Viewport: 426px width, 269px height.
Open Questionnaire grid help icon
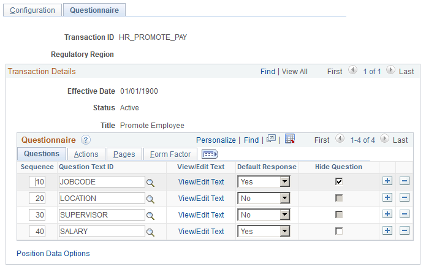point(86,140)
